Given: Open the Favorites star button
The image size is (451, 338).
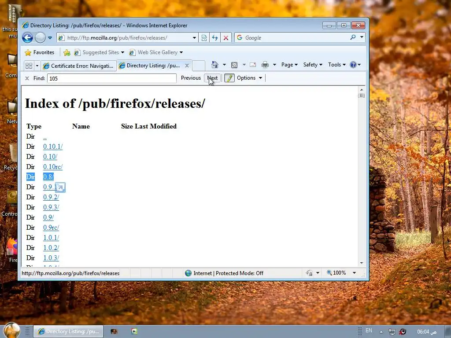Looking at the screenshot, I should click(40, 52).
